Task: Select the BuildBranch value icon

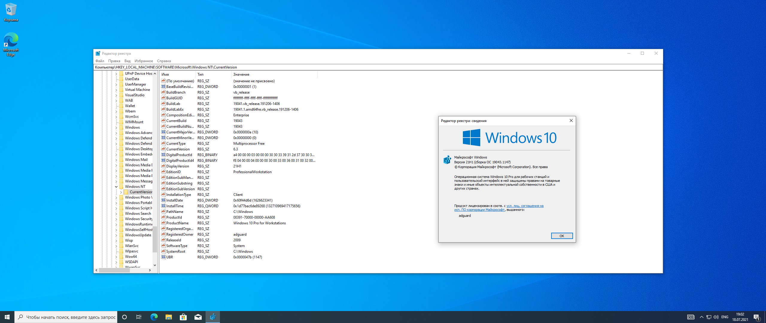Action: pos(163,92)
